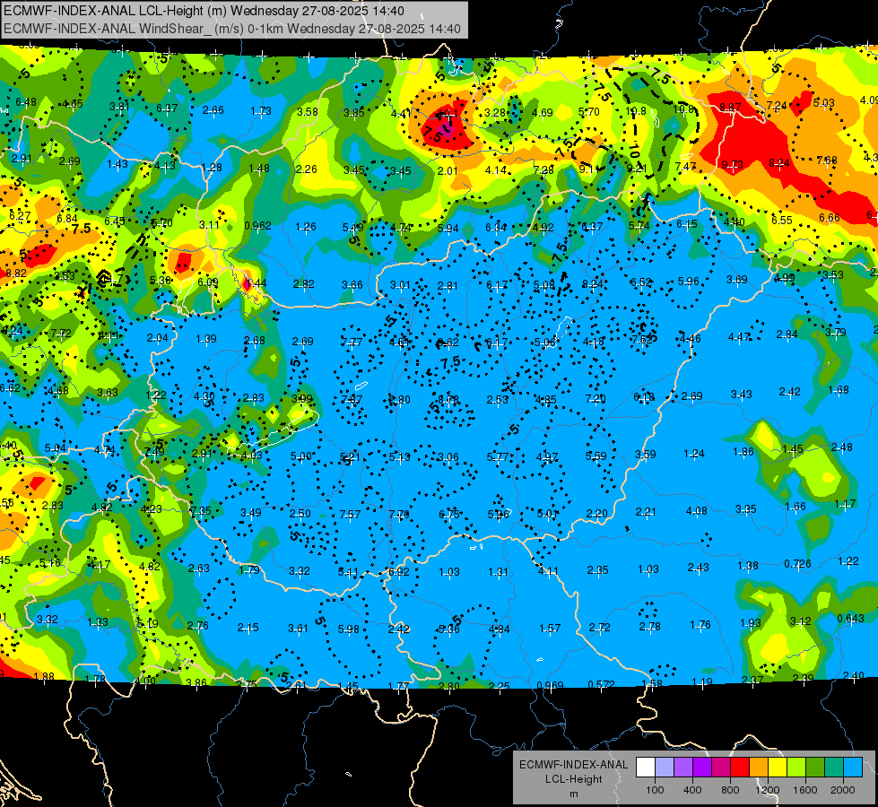This screenshot has width=878, height=807.
Task: Click the grid value 2.04
Action: click(157, 338)
